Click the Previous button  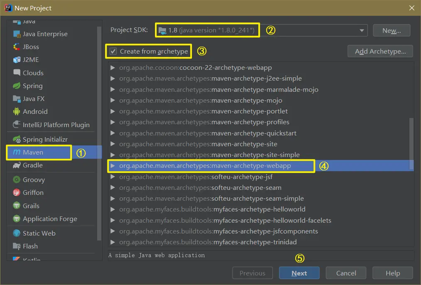pos(252,273)
